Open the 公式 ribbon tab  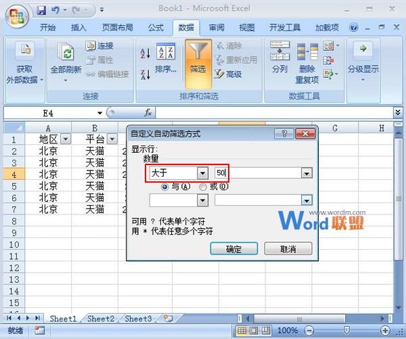[x=156, y=28]
